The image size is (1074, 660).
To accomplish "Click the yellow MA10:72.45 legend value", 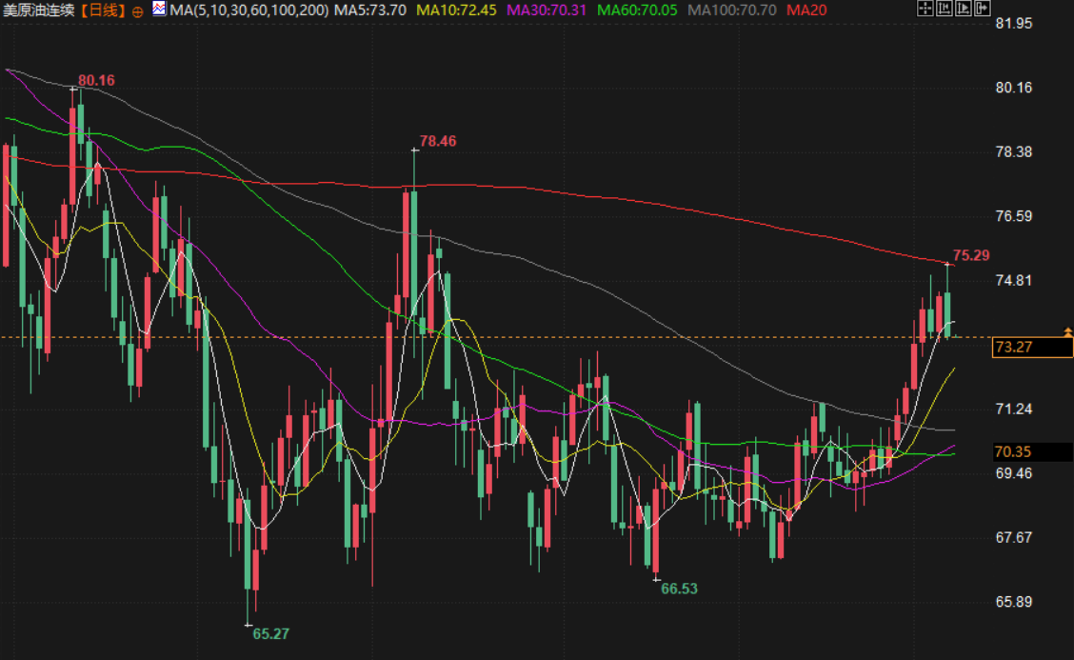I will pyautogui.click(x=456, y=10).
